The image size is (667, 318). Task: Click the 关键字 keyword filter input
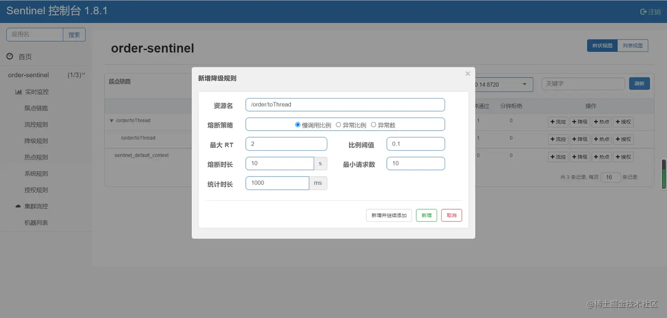click(x=583, y=83)
